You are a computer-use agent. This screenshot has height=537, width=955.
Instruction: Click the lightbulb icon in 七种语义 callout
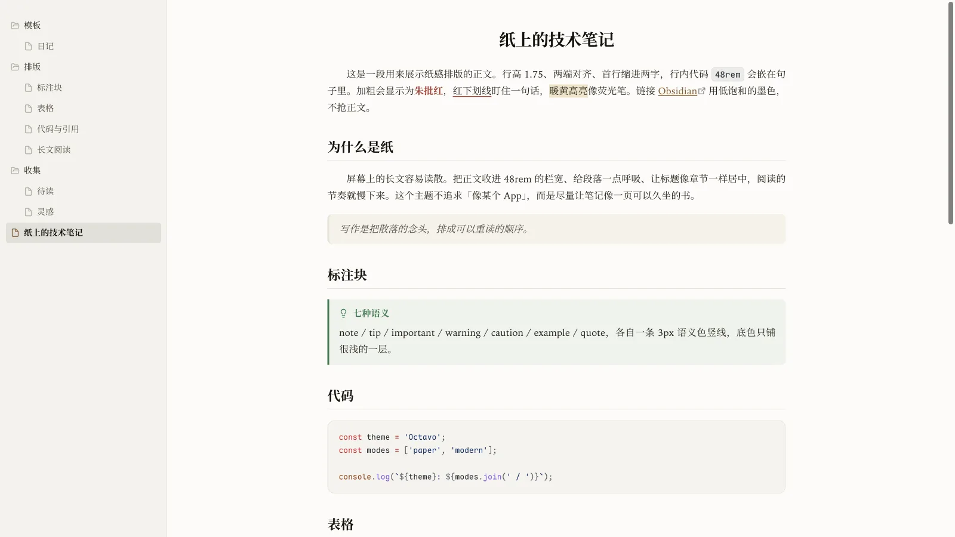[343, 313]
